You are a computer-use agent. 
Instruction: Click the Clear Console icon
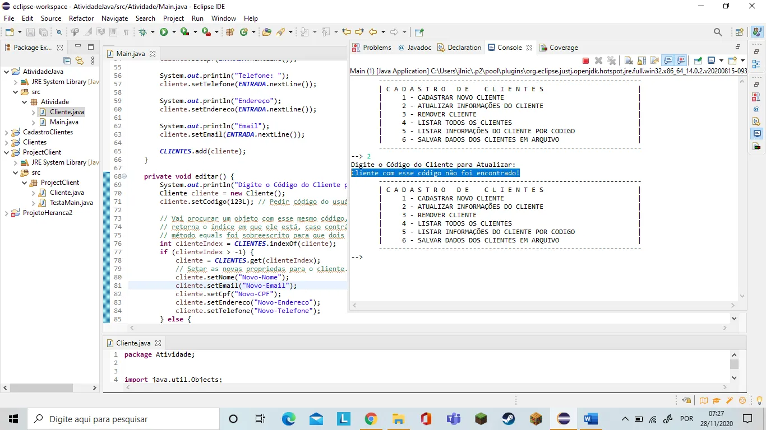coord(628,60)
